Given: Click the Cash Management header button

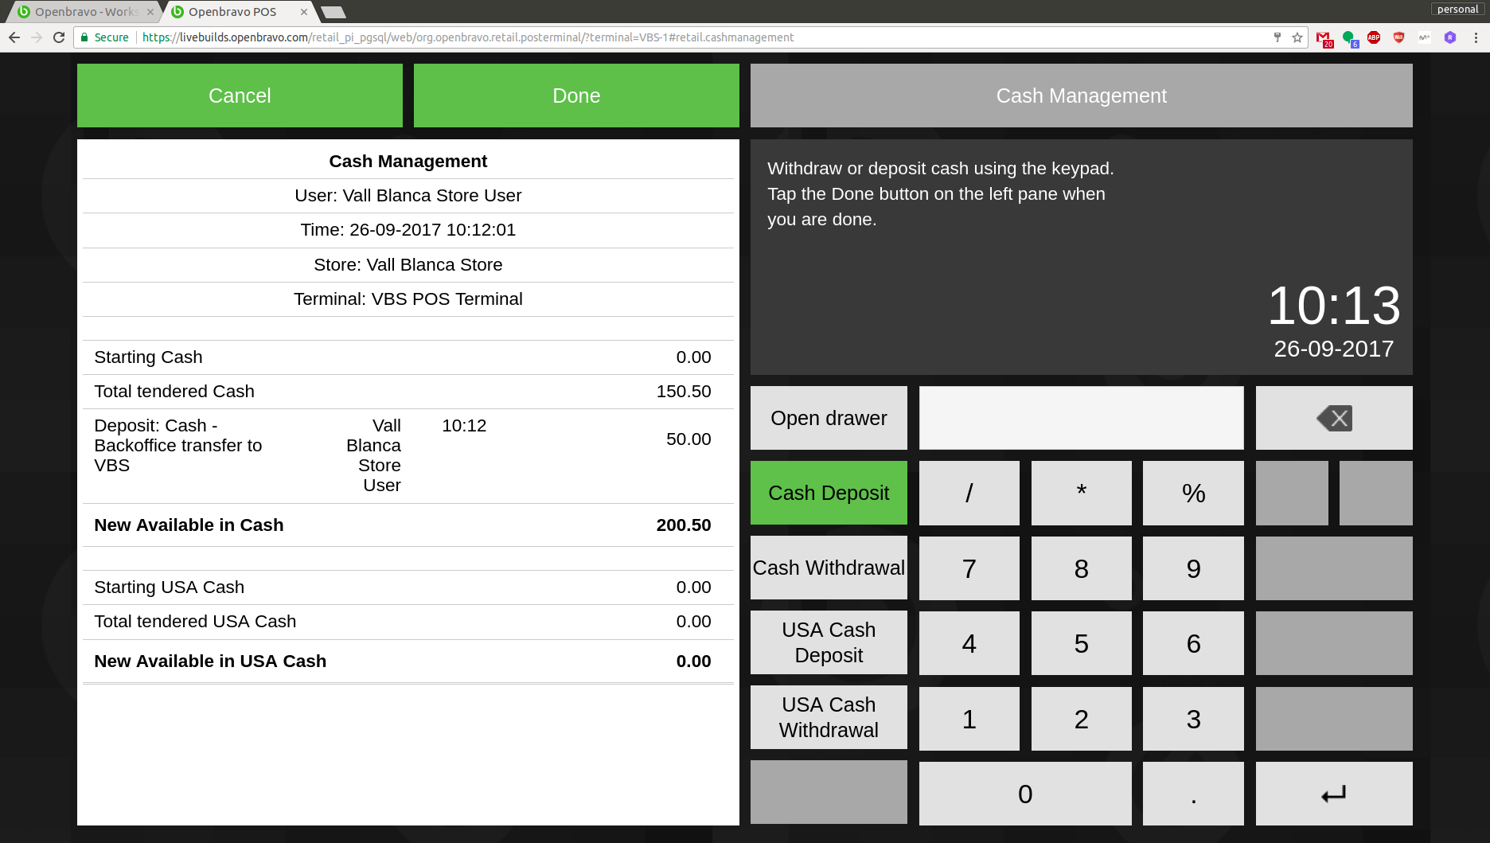Looking at the screenshot, I should (x=1081, y=96).
